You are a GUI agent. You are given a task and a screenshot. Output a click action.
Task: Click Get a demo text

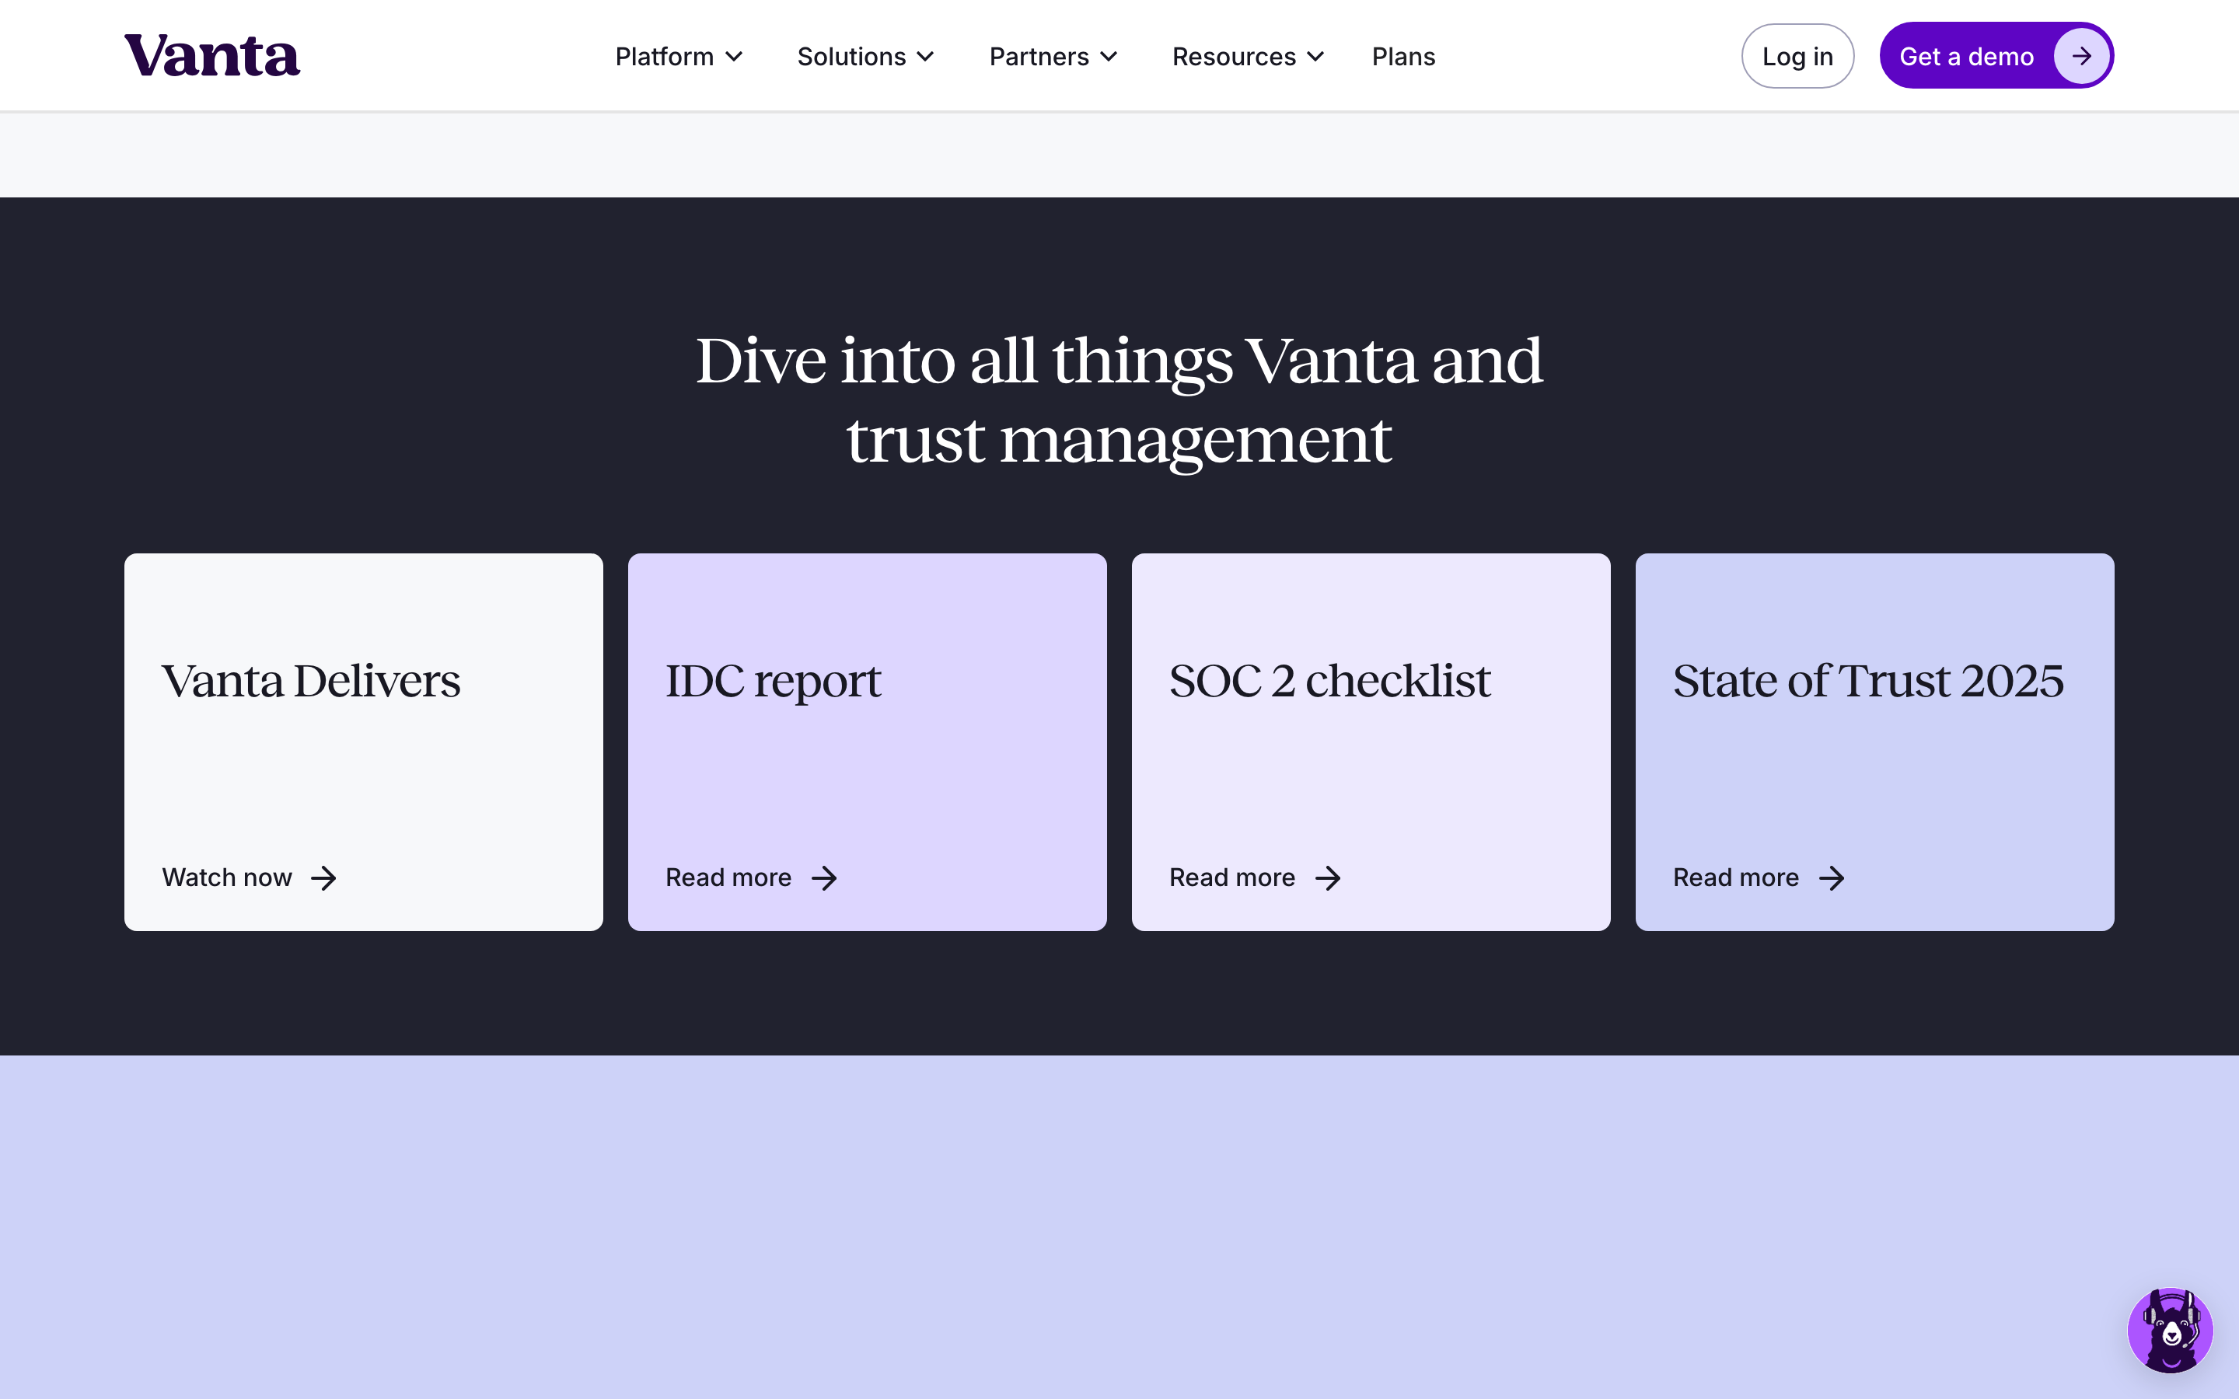pyautogui.click(x=1966, y=57)
